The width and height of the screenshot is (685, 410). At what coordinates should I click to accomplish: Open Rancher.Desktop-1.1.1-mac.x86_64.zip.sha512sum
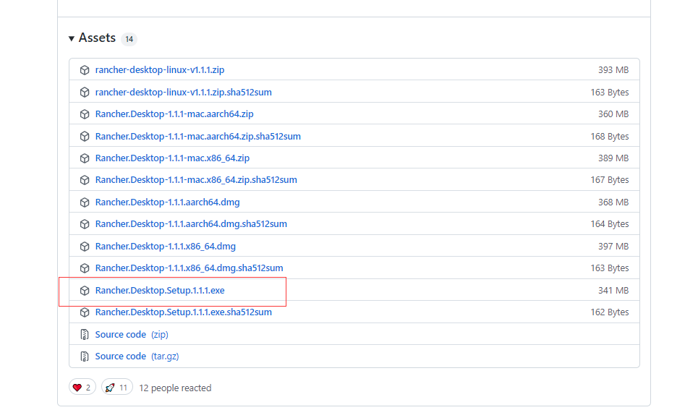(x=196, y=180)
